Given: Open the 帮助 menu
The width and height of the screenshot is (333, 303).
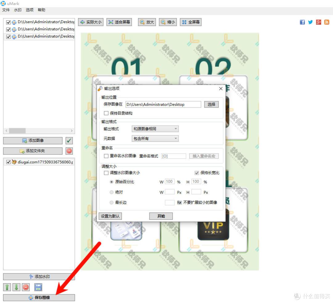Looking at the screenshot, I should [42, 10].
